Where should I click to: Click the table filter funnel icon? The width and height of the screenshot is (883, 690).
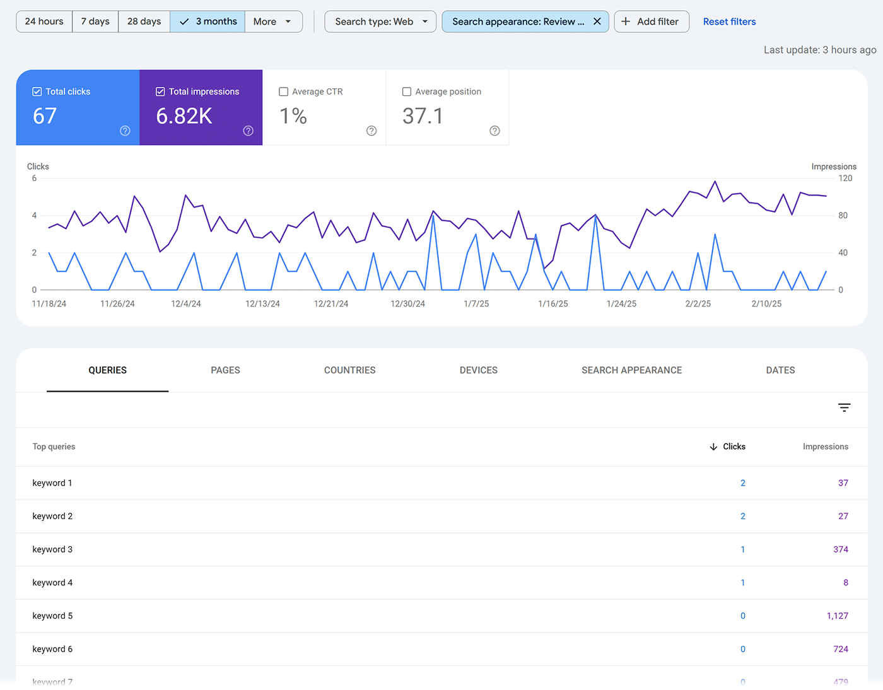tap(844, 407)
